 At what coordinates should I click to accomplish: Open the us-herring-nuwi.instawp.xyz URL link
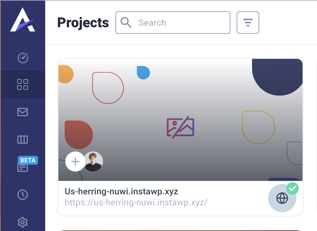pos(136,202)
